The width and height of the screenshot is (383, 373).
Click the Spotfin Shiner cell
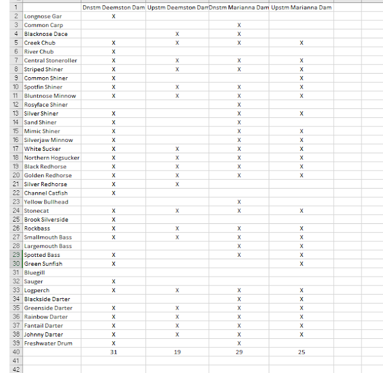point(52,87)
